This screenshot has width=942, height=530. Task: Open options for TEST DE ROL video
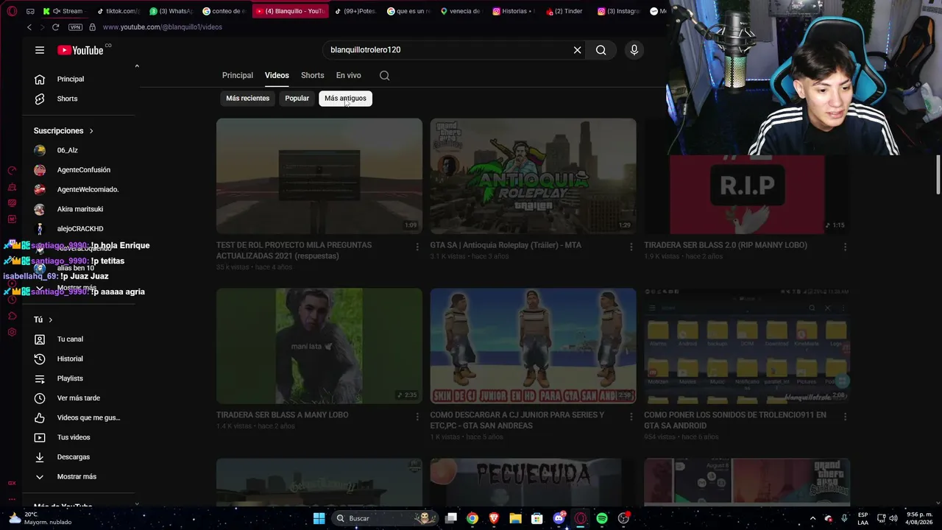tap(417, 247)
